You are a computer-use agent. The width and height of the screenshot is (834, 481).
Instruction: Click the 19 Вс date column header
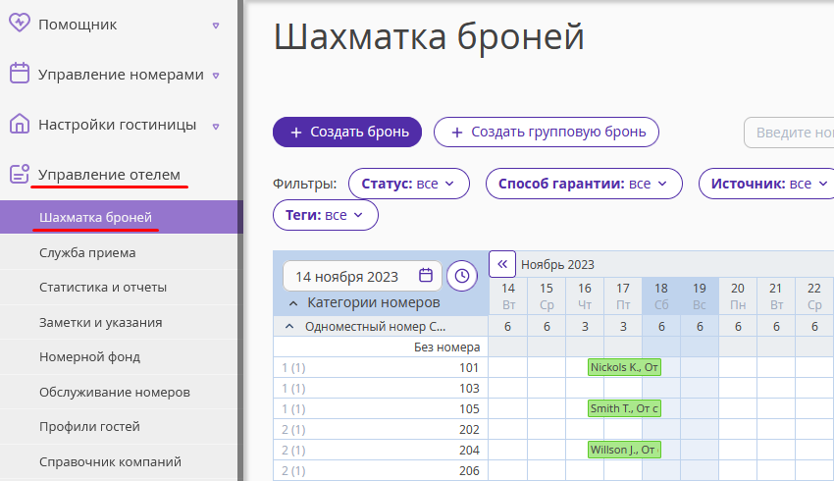click(700, 296)
